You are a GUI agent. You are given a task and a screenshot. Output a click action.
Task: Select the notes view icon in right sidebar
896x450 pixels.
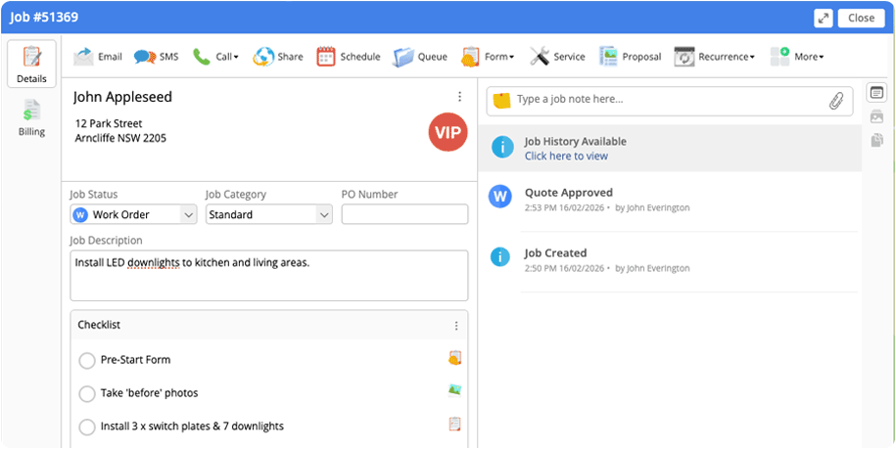[877, 93]
